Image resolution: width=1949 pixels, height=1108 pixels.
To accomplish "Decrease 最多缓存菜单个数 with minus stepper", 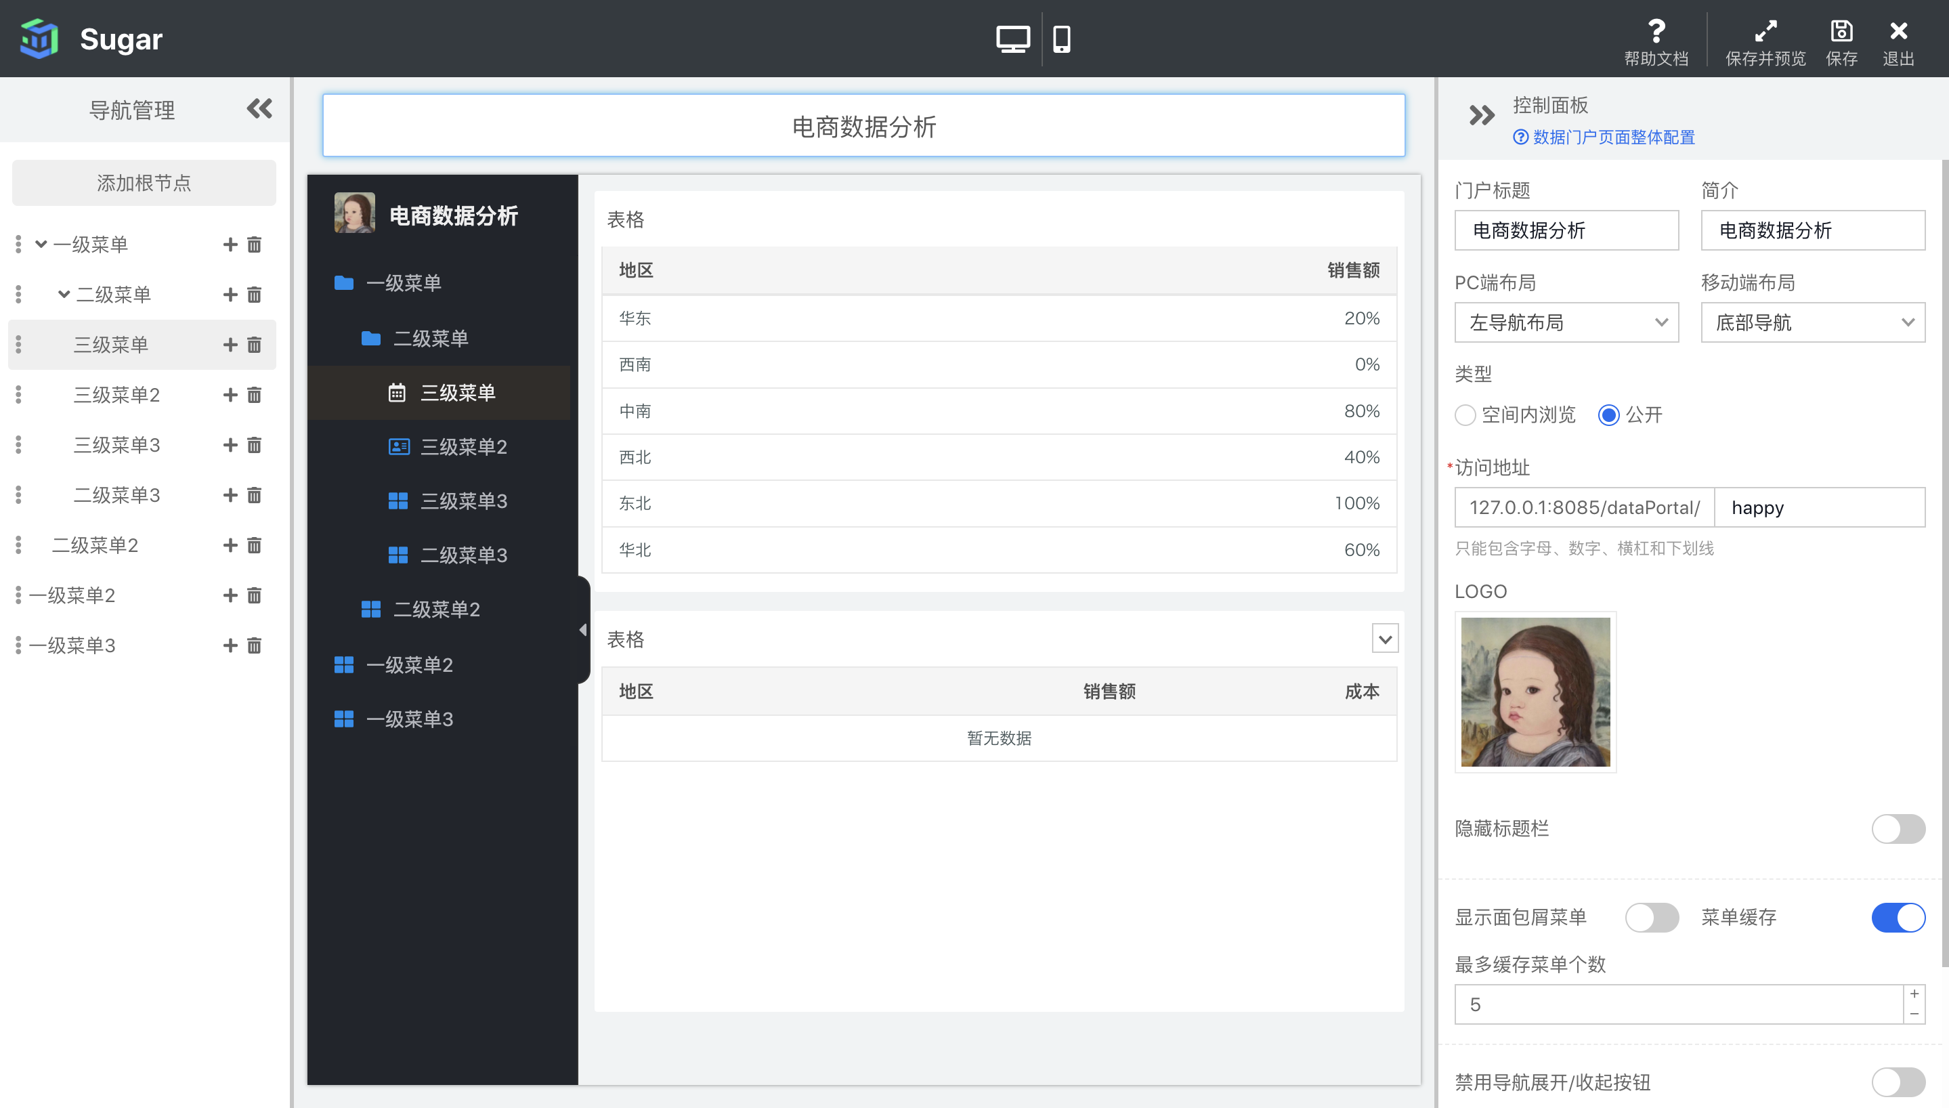I will click(x=1914, y=1015).
